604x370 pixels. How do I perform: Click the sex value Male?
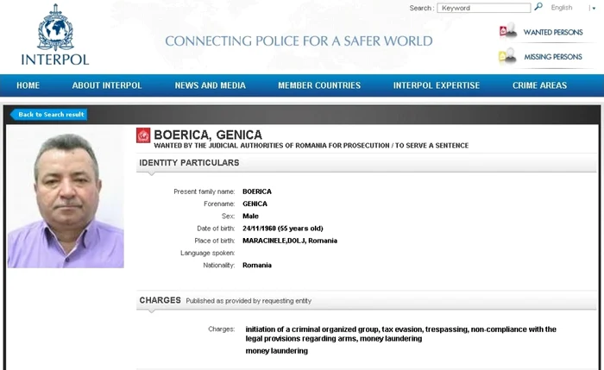click(x=250, y=216)
